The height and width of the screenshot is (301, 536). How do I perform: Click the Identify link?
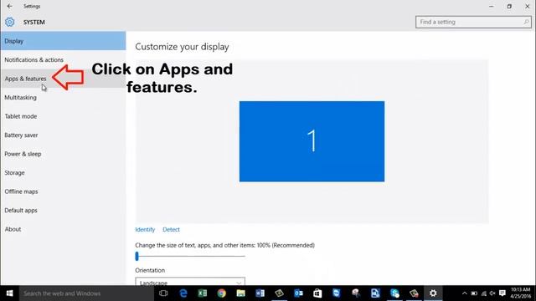pos(145,229)
